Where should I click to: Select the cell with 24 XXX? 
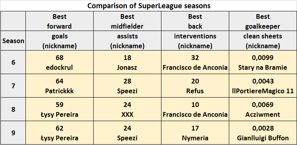[x=127, y=109]
